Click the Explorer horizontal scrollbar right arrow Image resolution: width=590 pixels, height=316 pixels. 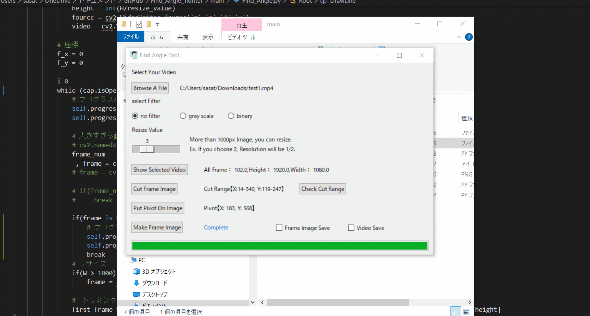click(470, 303)
